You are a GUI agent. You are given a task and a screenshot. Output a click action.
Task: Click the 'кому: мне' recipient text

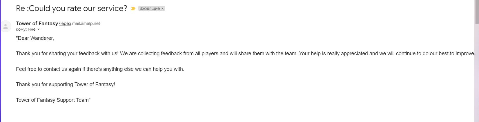coord(26,29)
